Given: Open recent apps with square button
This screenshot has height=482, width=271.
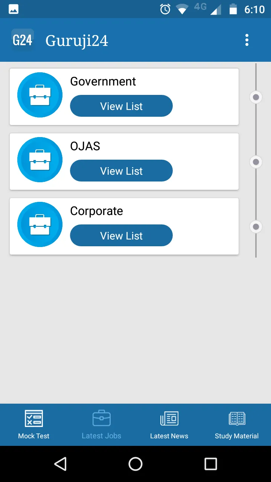Looking at the screenshot, I should [x=211, y=464].
